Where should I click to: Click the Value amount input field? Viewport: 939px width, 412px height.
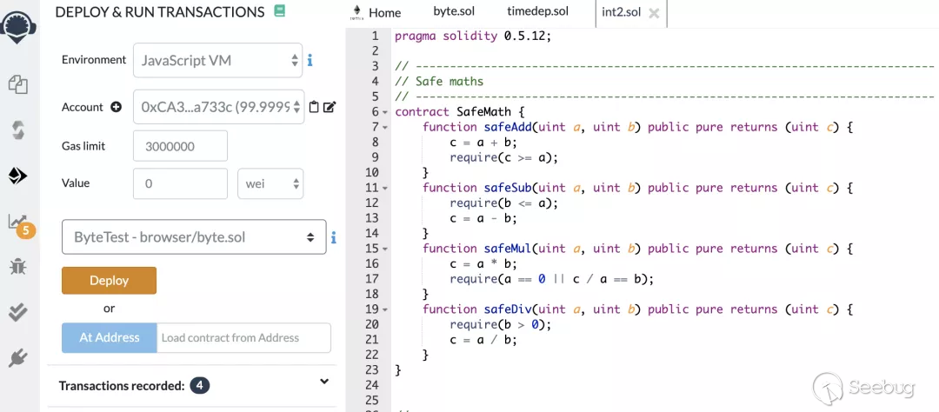pyautogui.click(x=180, y=184)
